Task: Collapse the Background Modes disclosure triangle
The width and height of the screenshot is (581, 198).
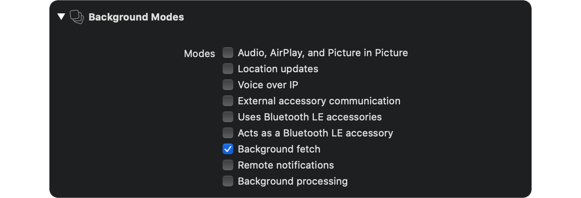Action: tap(61, 17)
